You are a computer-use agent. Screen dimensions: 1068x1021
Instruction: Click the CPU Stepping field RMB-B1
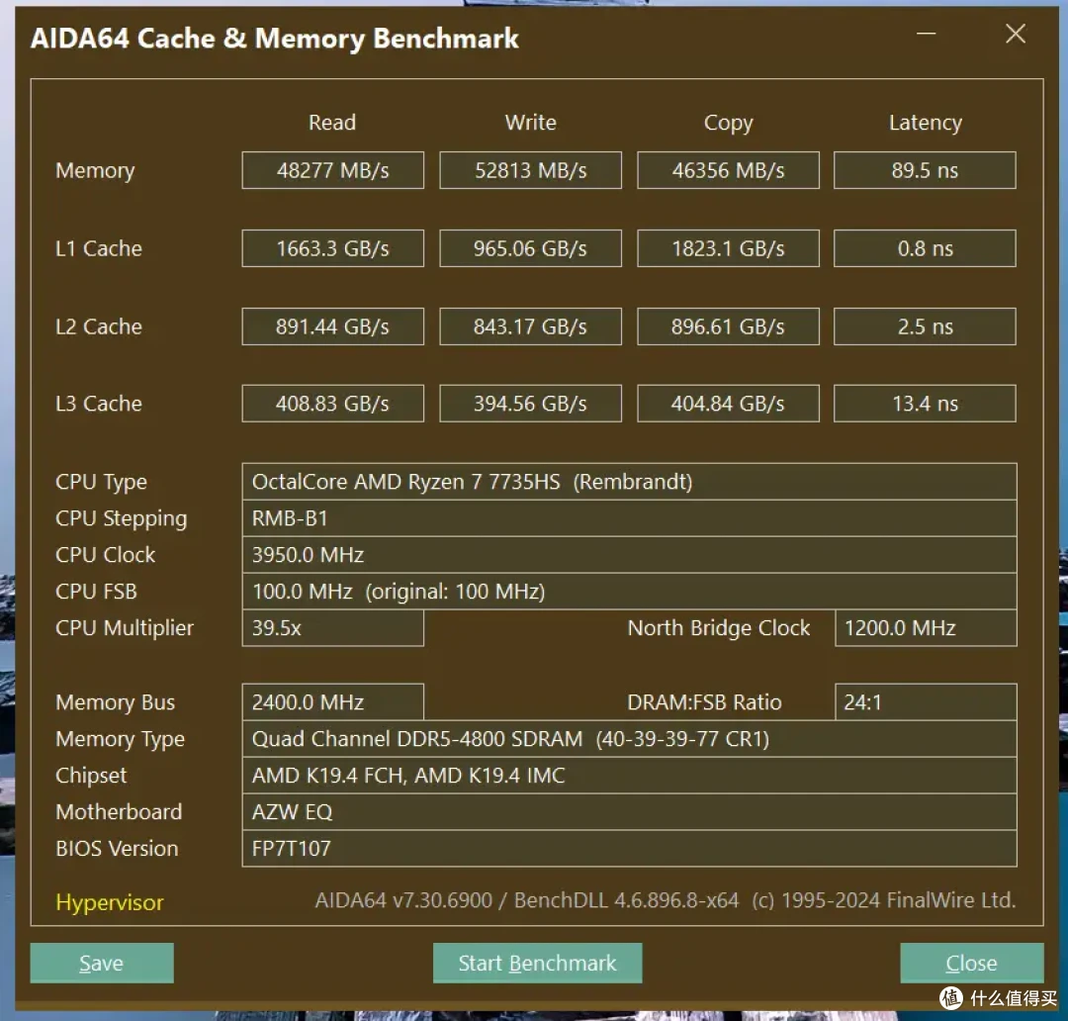tap(629, 518)
